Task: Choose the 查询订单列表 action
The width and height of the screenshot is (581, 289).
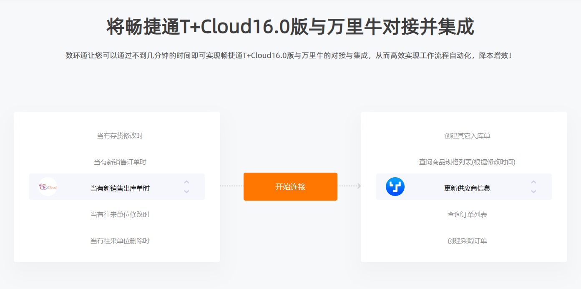Action: tap(467, 214)
